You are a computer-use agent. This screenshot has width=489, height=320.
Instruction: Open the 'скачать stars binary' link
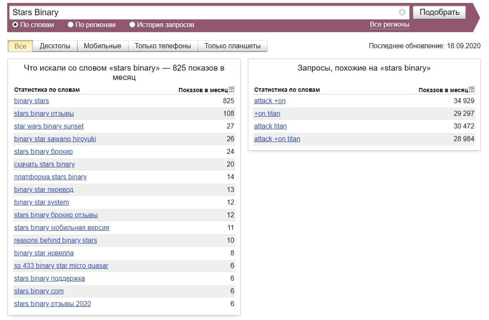44,164
